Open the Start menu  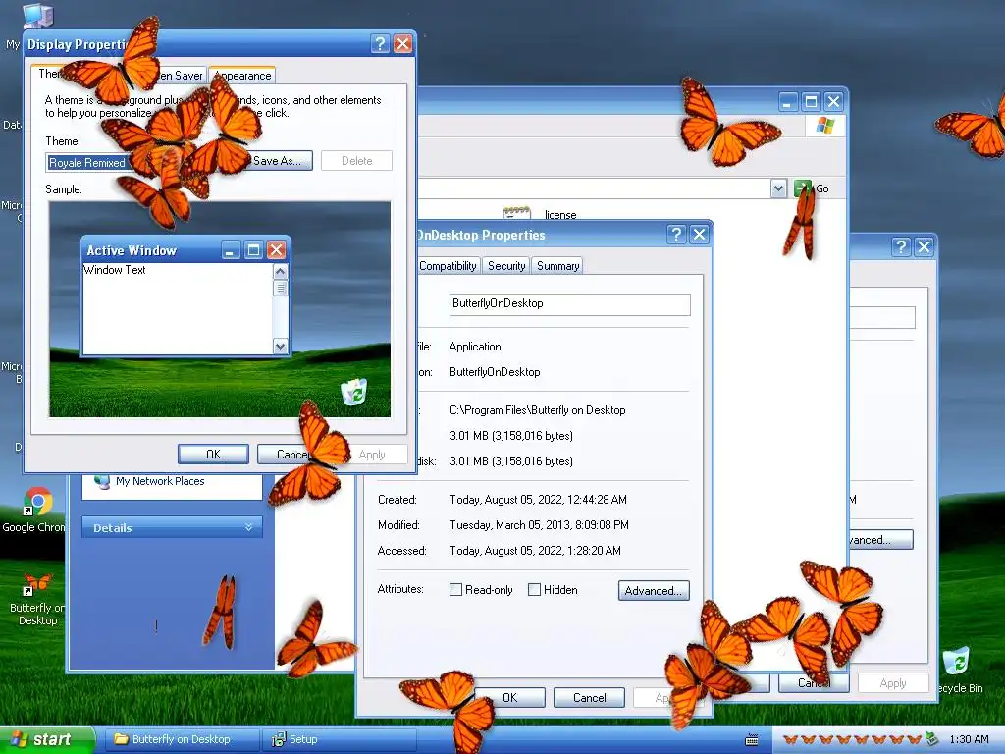click(x=46, y=739)
